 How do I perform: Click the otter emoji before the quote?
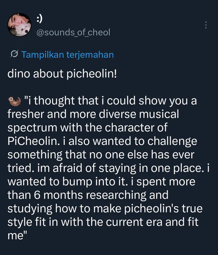tap(15, 101)
